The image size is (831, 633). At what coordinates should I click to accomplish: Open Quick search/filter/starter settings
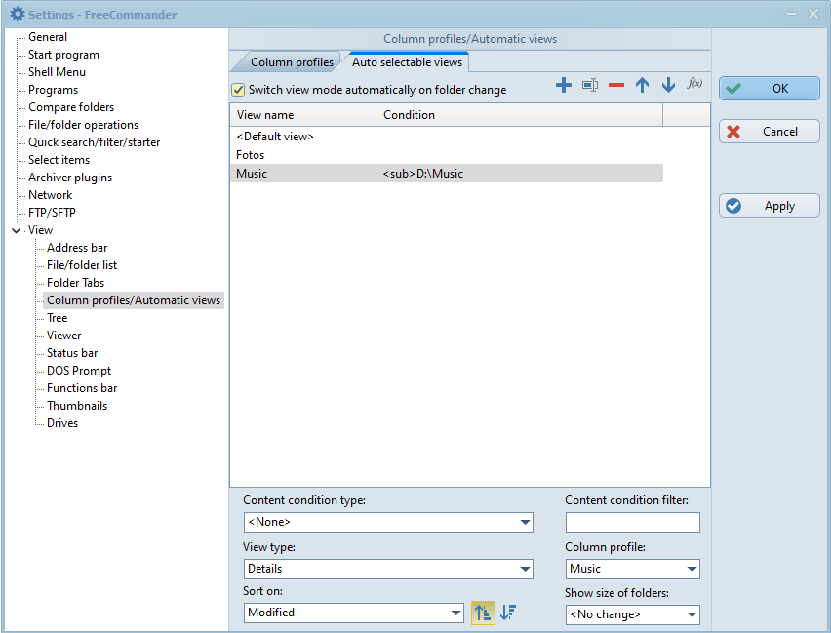click(x=94, y=142)
